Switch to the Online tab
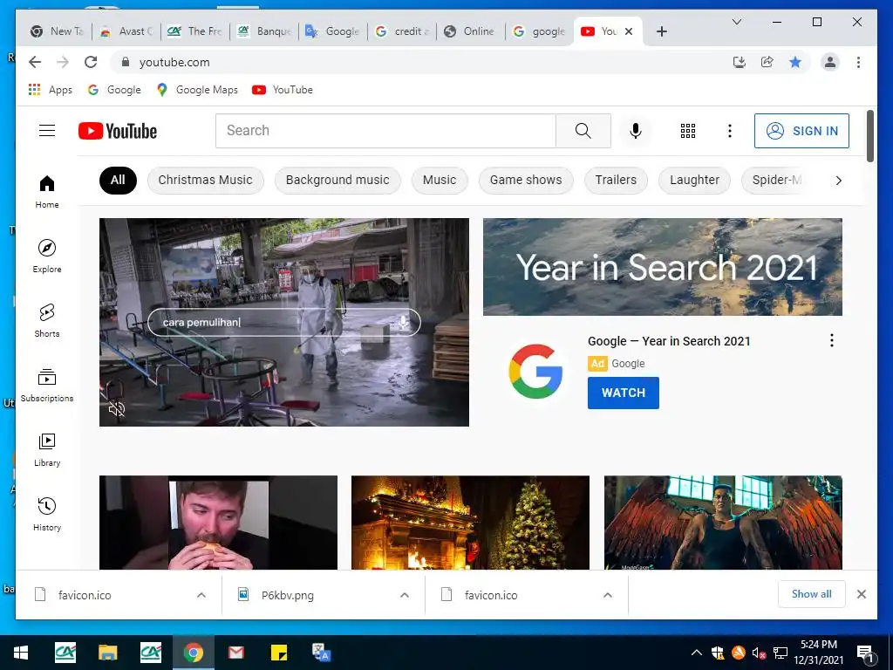Viewport: 893px width, 670px height. pyautogui.click(x=470, y=31)
